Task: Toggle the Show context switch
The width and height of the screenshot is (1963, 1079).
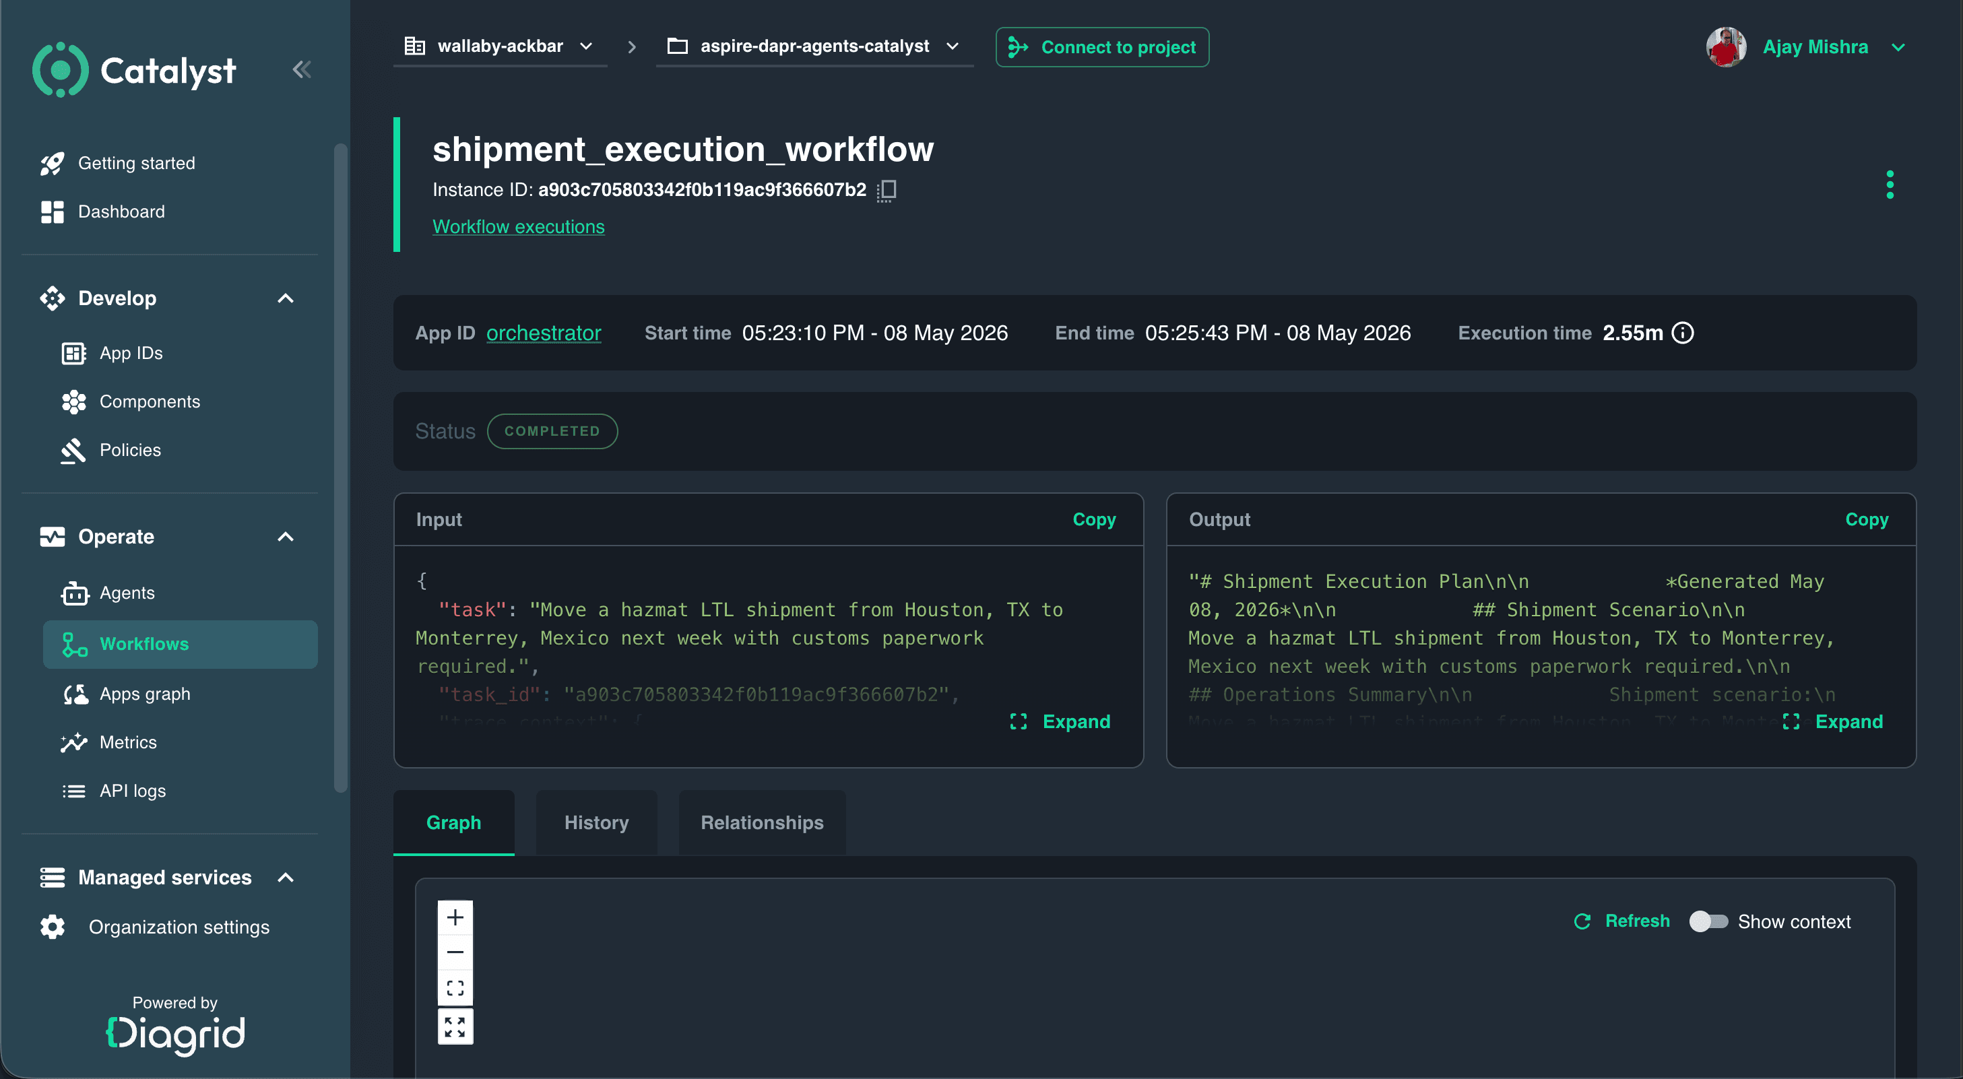Action: pos(1708,921)
